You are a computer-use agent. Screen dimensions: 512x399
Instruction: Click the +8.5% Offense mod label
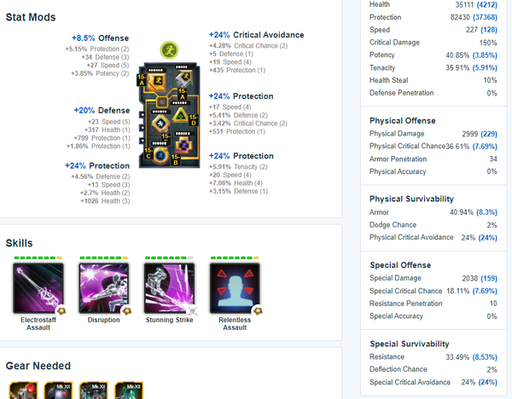coord(100,38)
